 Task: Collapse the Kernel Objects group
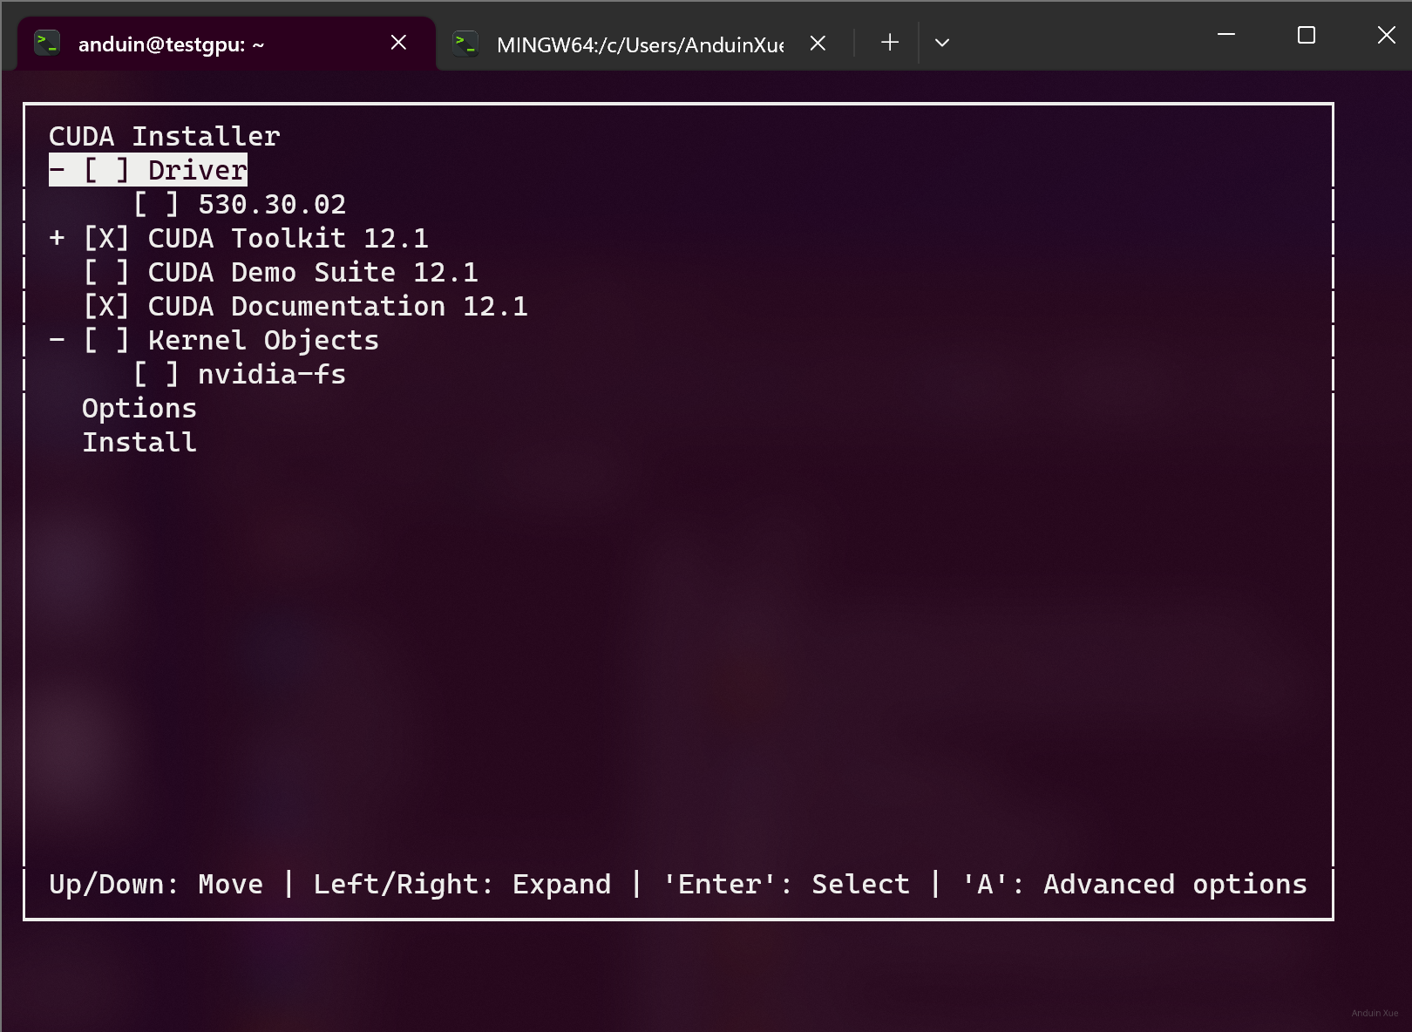point(58,340)
